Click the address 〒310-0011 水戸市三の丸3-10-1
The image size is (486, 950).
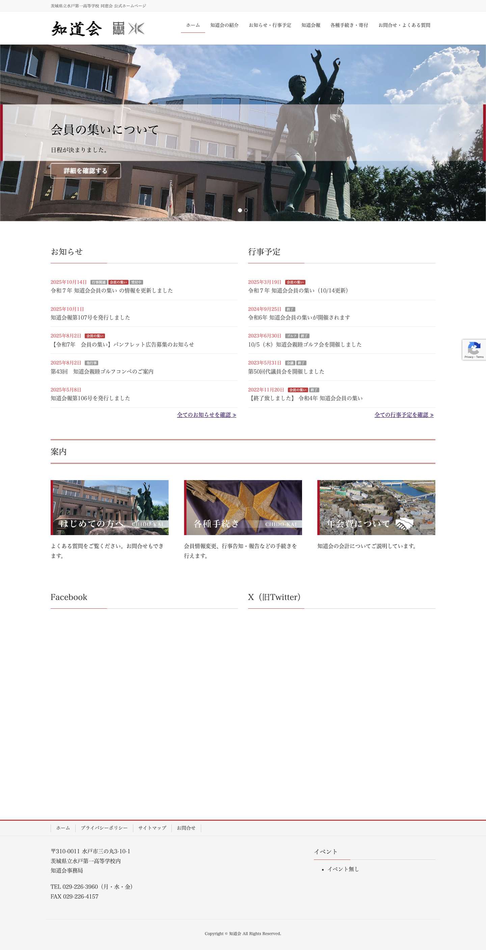click(x=90, y=851)
